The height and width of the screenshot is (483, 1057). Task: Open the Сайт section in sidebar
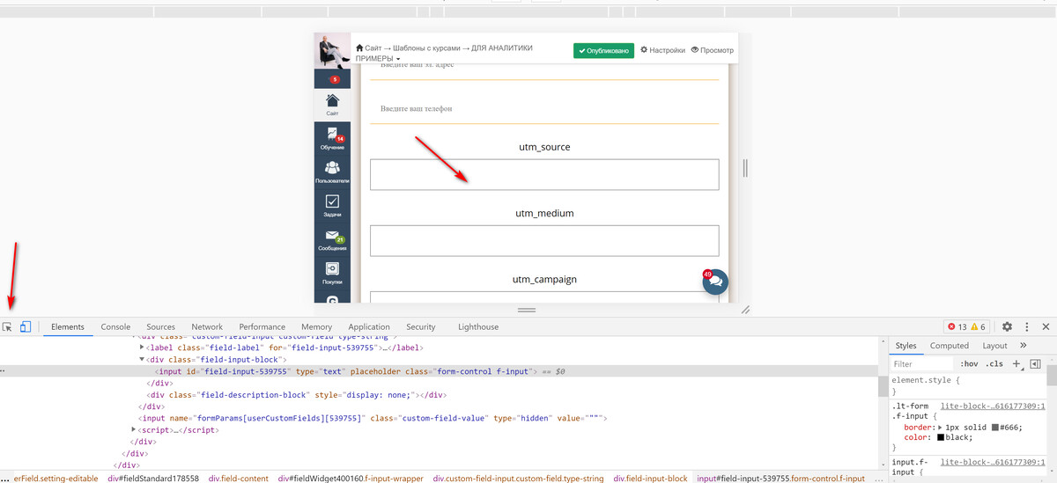click(x=332, y=105)
